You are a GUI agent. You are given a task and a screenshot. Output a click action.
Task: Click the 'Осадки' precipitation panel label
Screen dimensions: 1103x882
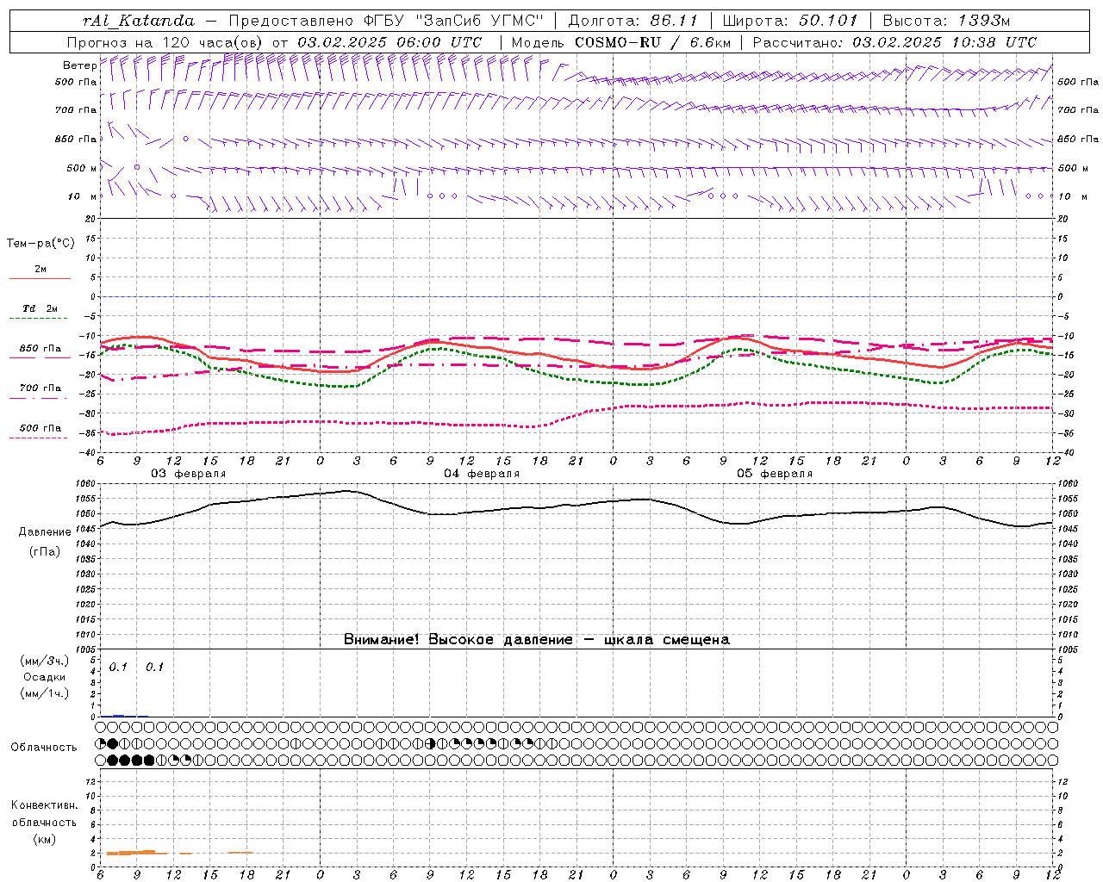(44, 677)
